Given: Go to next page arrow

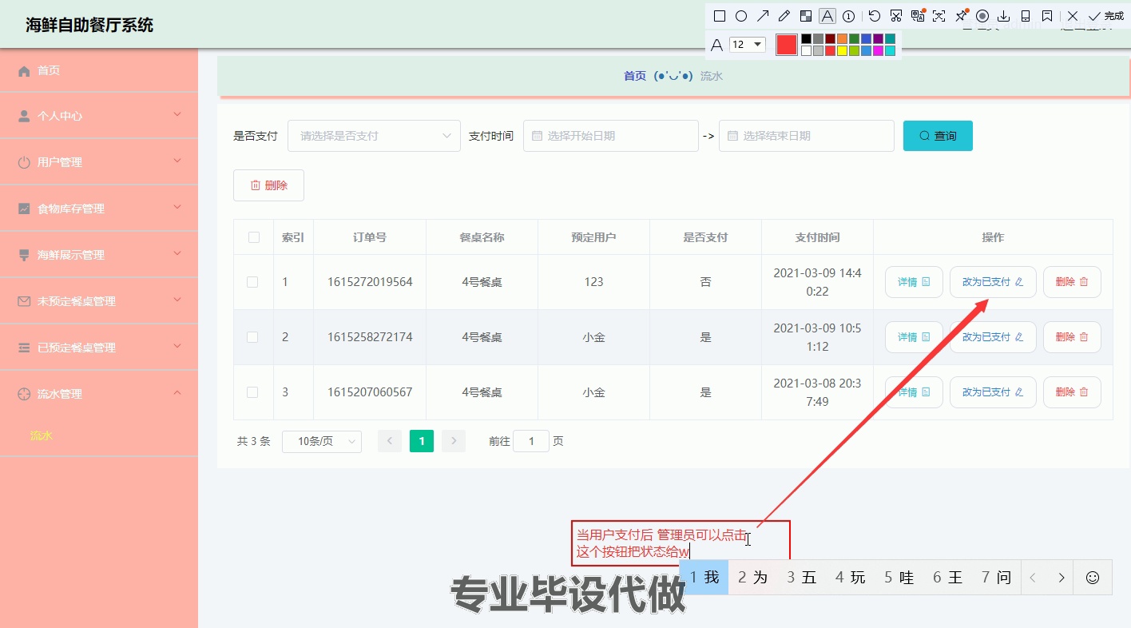Looking at the screenshot, I should (x=454, y=441).
